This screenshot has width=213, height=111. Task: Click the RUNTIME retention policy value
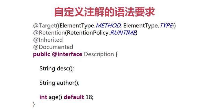click(x=123, y=33)
